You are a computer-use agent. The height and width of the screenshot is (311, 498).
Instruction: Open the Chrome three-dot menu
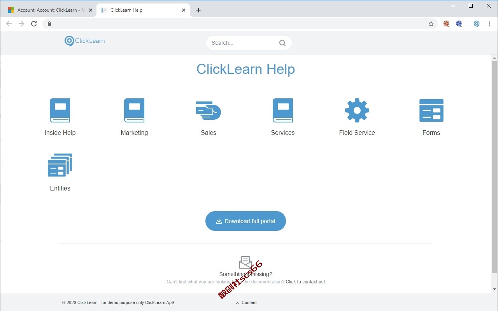pos(489,24)
